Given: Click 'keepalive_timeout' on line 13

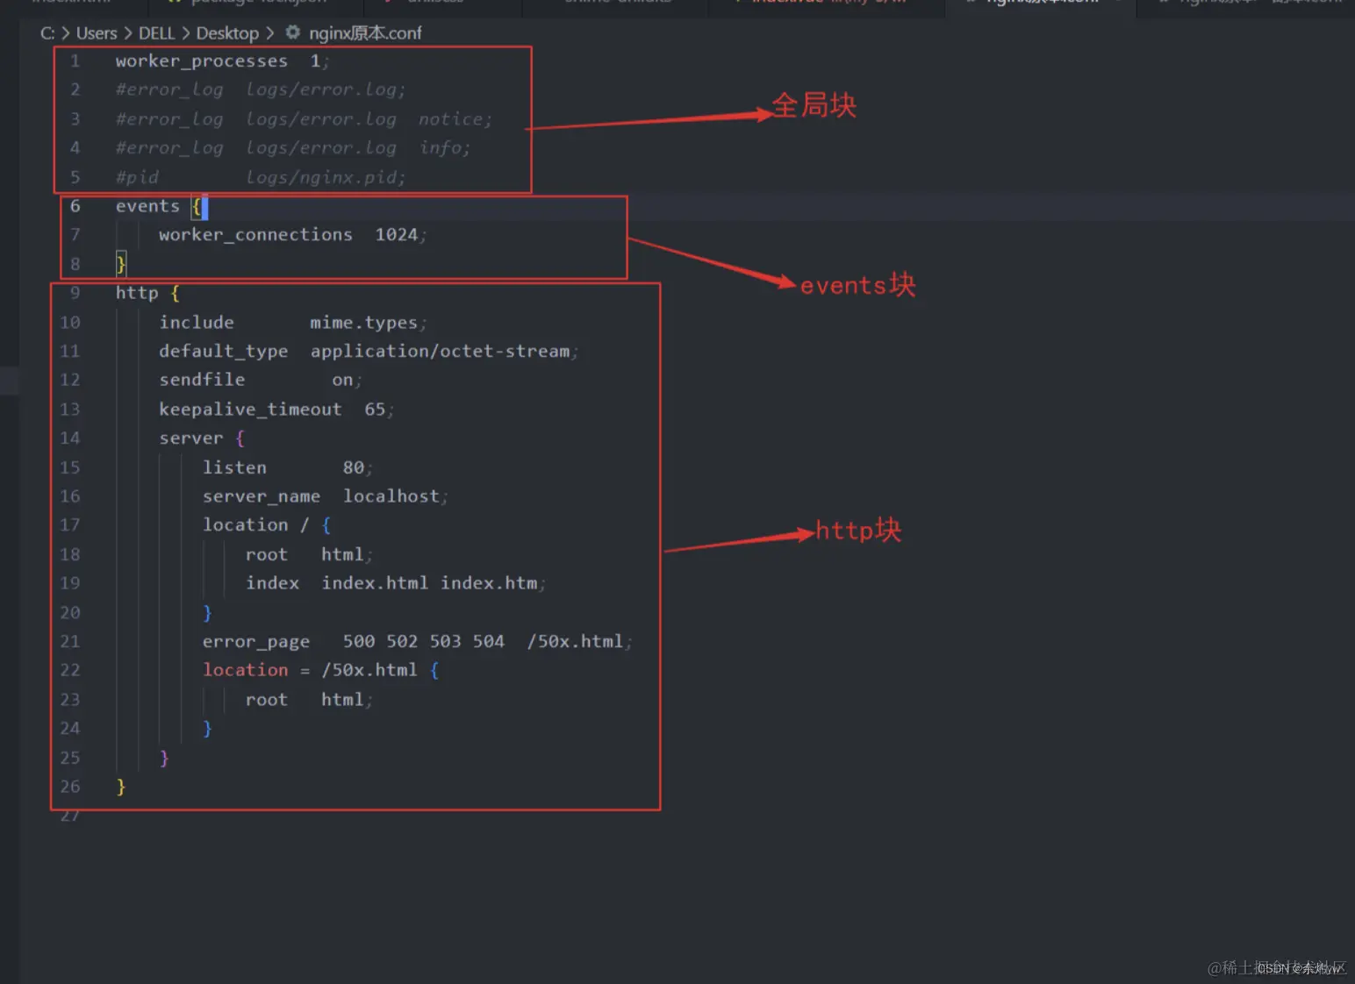Looking at the screenshot, I should 250,410.
